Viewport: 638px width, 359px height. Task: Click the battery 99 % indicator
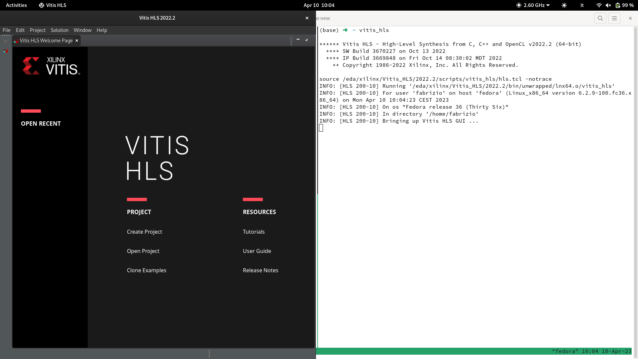coord(624,5)
